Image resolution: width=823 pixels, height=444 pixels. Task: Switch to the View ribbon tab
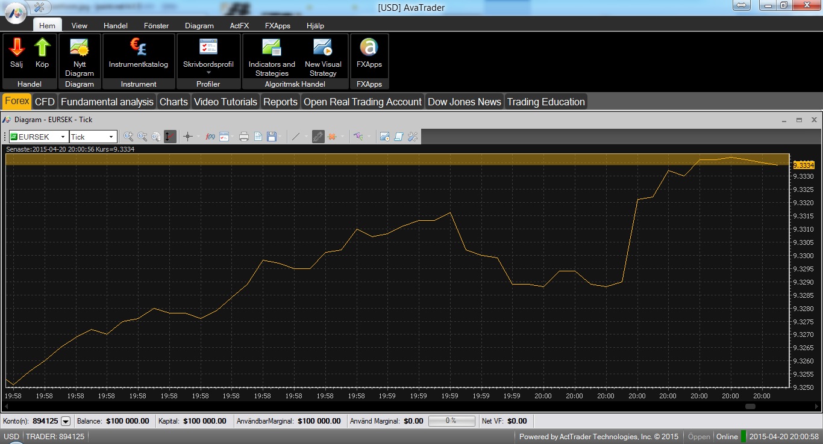tap(79, 26)
